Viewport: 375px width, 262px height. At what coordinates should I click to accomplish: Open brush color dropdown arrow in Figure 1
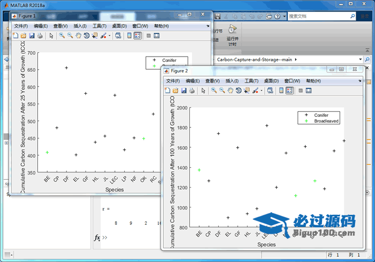pos(110,36)
